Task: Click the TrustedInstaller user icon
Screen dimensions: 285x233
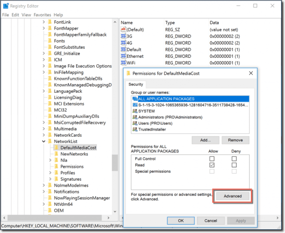Action: 135,129
